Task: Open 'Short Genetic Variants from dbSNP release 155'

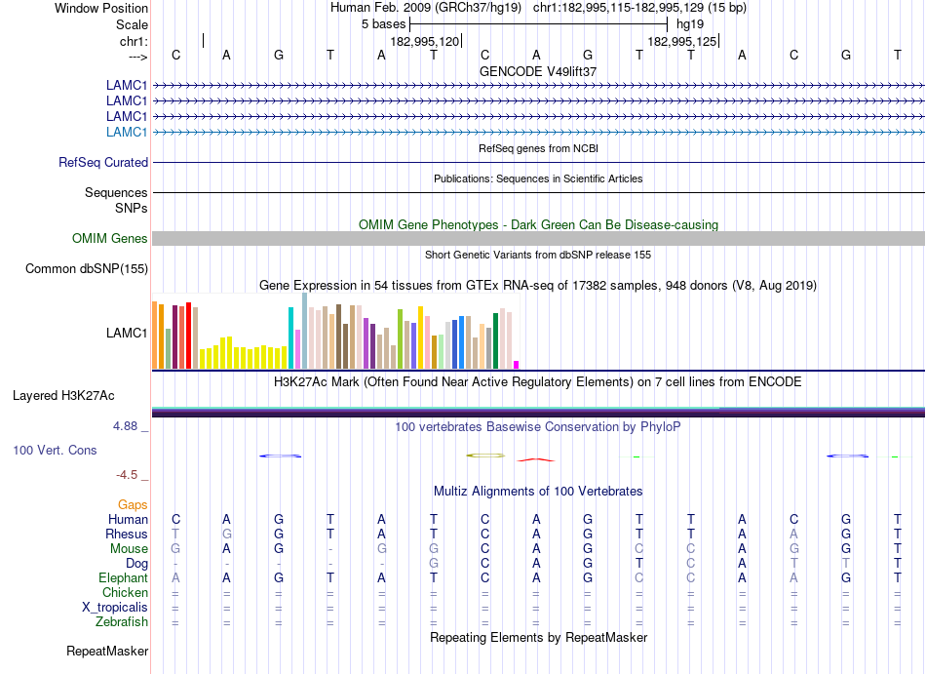Action: (x=538, y=255)
